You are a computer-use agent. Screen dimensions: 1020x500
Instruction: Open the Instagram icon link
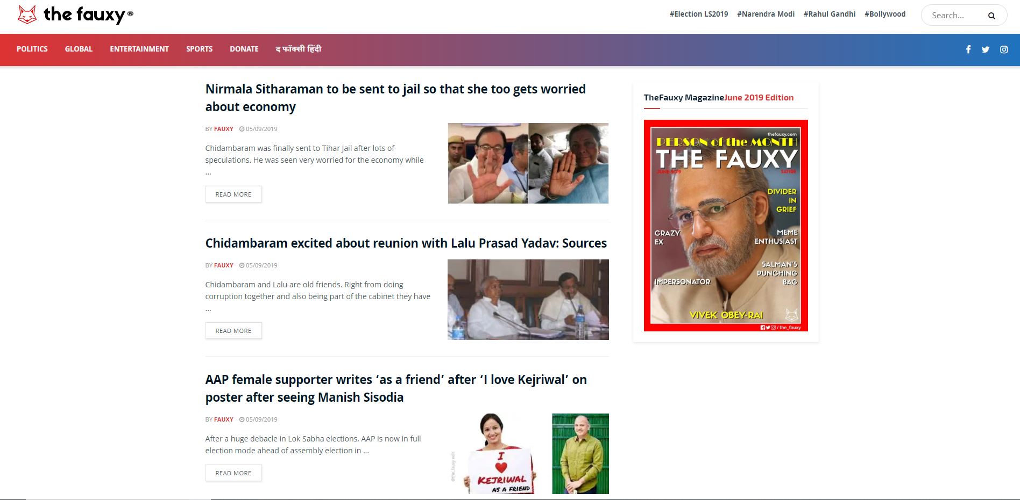pos(1004,49)
